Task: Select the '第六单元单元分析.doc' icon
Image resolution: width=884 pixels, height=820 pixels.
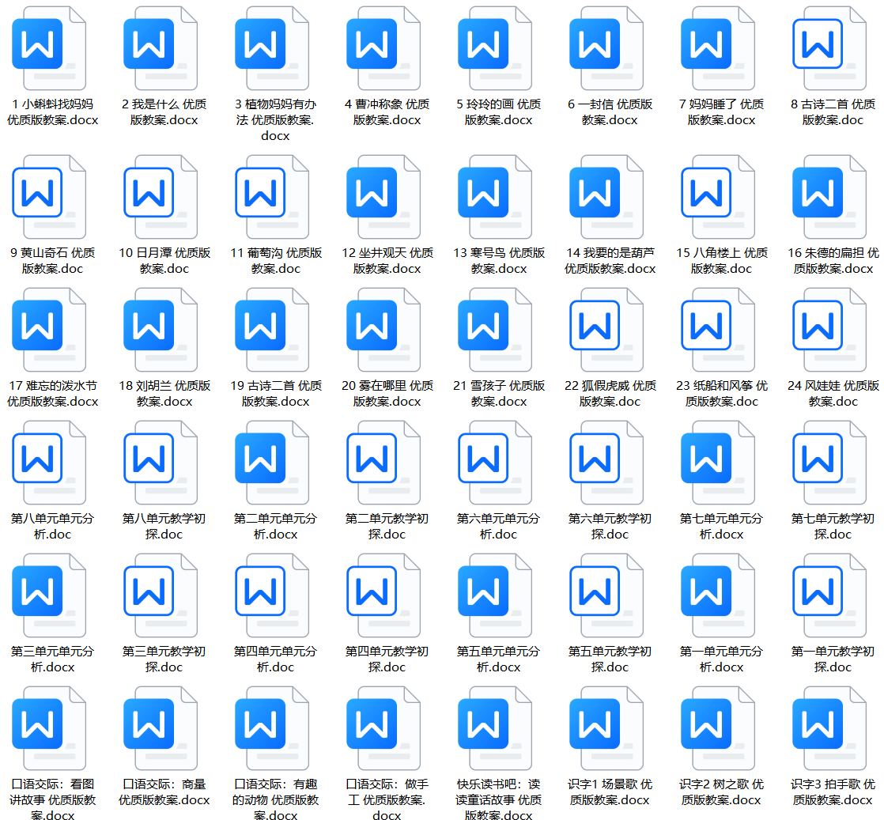Action: 496,463
